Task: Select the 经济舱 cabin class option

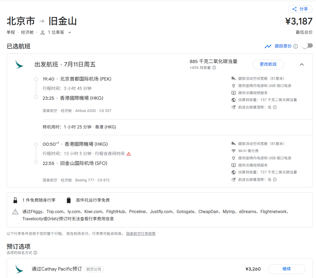Action: [x=27, y=33]
